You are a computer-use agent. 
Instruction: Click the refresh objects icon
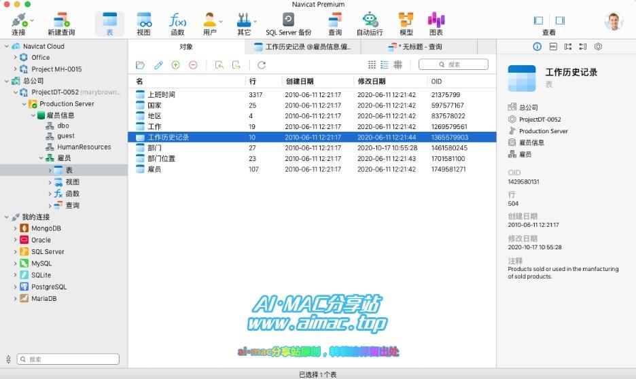(262, 65)
